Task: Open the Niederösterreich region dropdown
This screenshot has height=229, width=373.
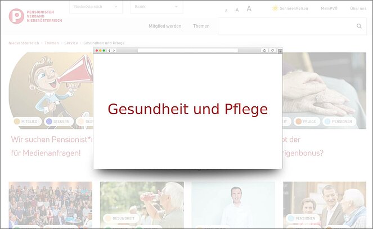Action: (95, 7)
